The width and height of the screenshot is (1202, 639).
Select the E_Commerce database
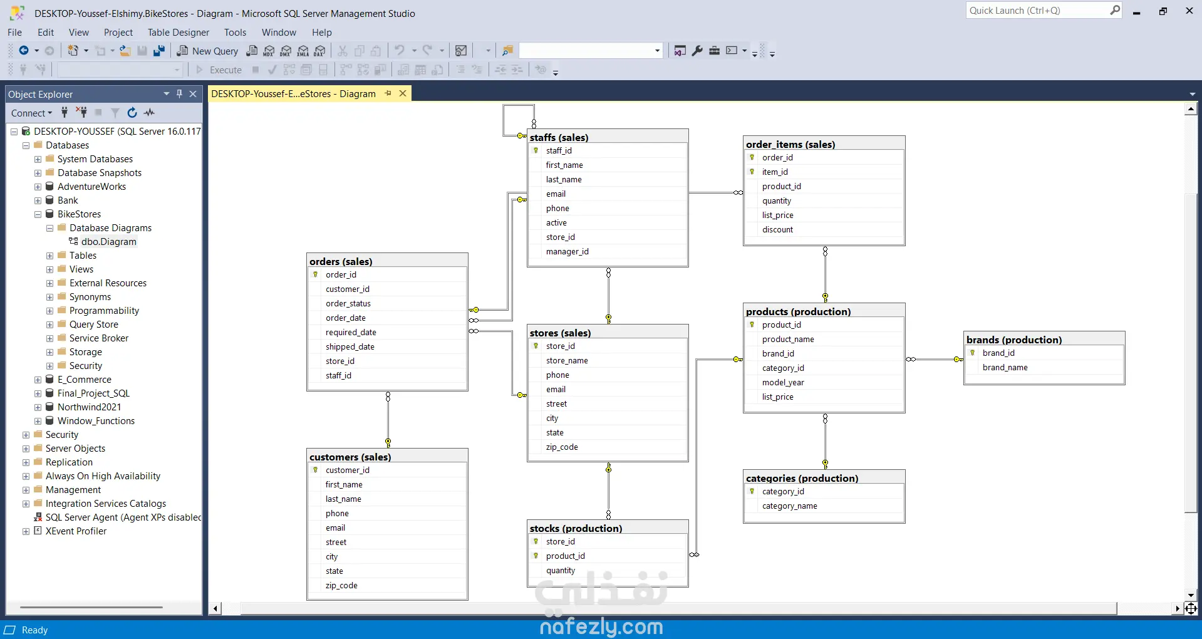point(85,380)
